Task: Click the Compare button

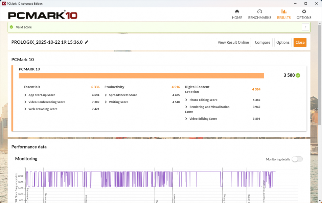Action: 262,42
